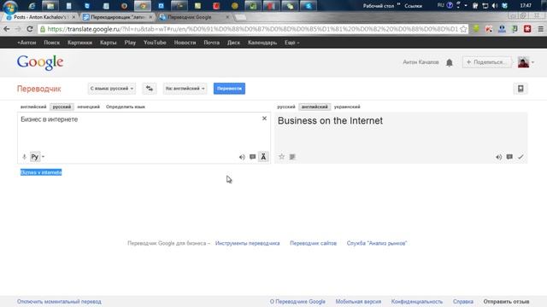
Task: Listen to the English translation
Action: coord(498,157)
